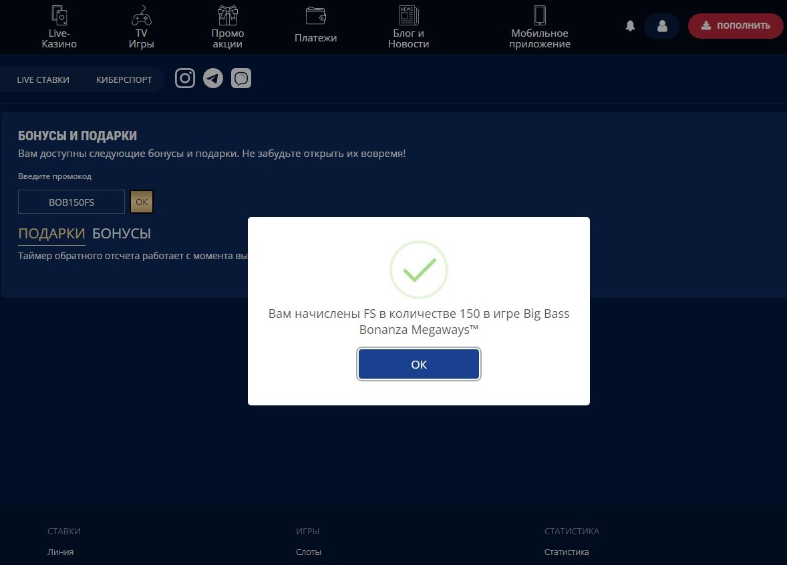Open the Слоты footer link
Image resolution: width=787 pixels, height=565 pixels.
pos(309,552)
